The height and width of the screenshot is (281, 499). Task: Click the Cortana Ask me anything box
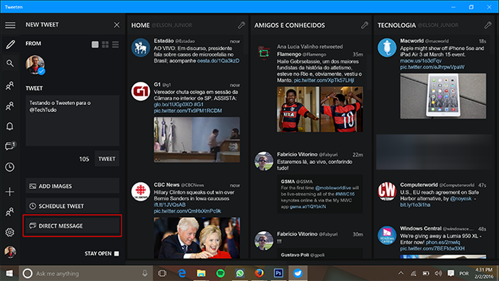coord(86,273)
